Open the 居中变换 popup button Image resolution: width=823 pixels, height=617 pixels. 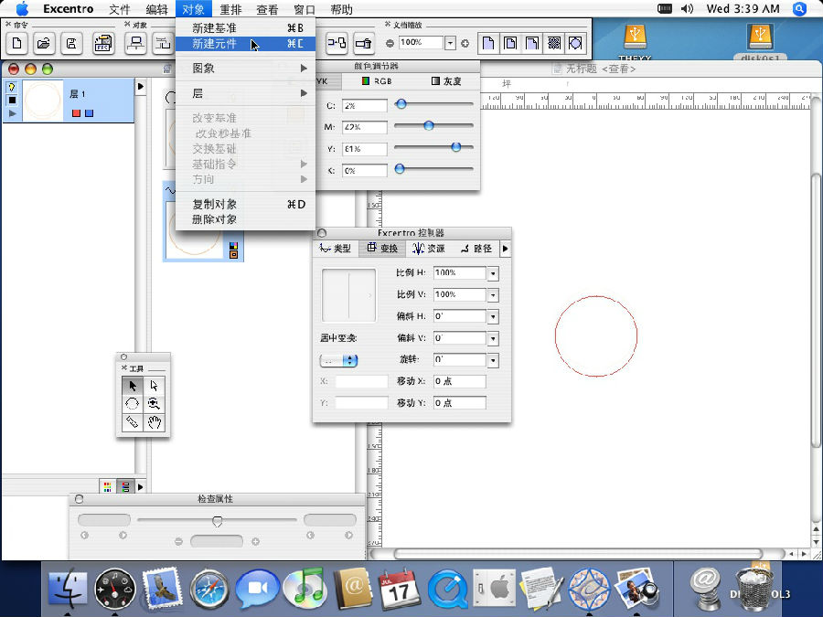(x=338, y=361)
